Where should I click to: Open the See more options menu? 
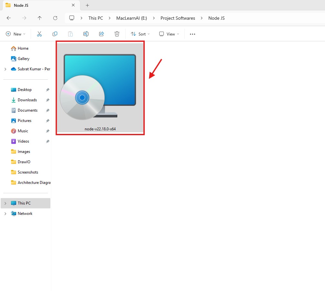click(x=193, y=34)
